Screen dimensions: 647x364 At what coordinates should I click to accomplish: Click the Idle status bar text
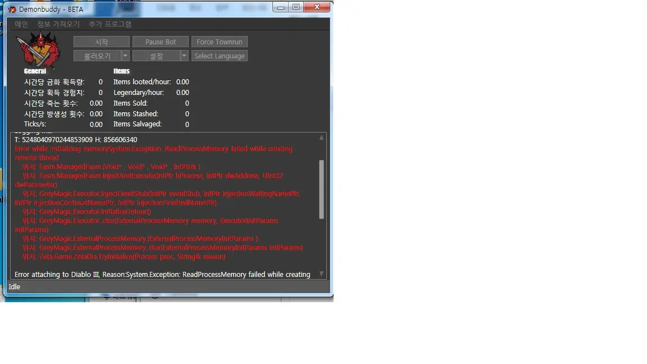pos(15,287)
